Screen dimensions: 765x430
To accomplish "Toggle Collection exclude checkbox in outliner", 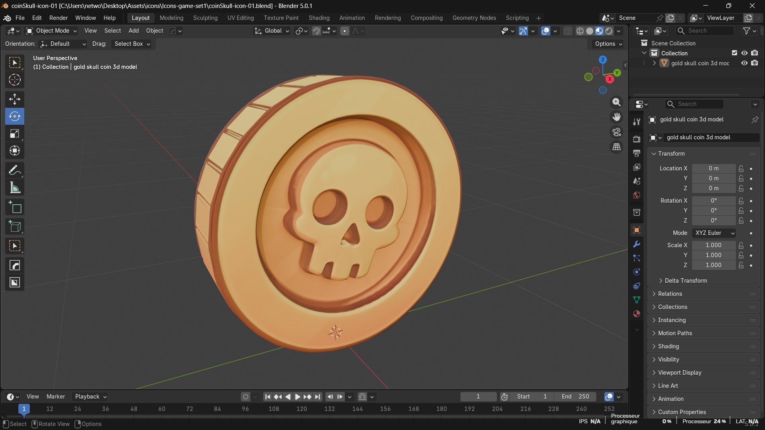I will (734, 53).
